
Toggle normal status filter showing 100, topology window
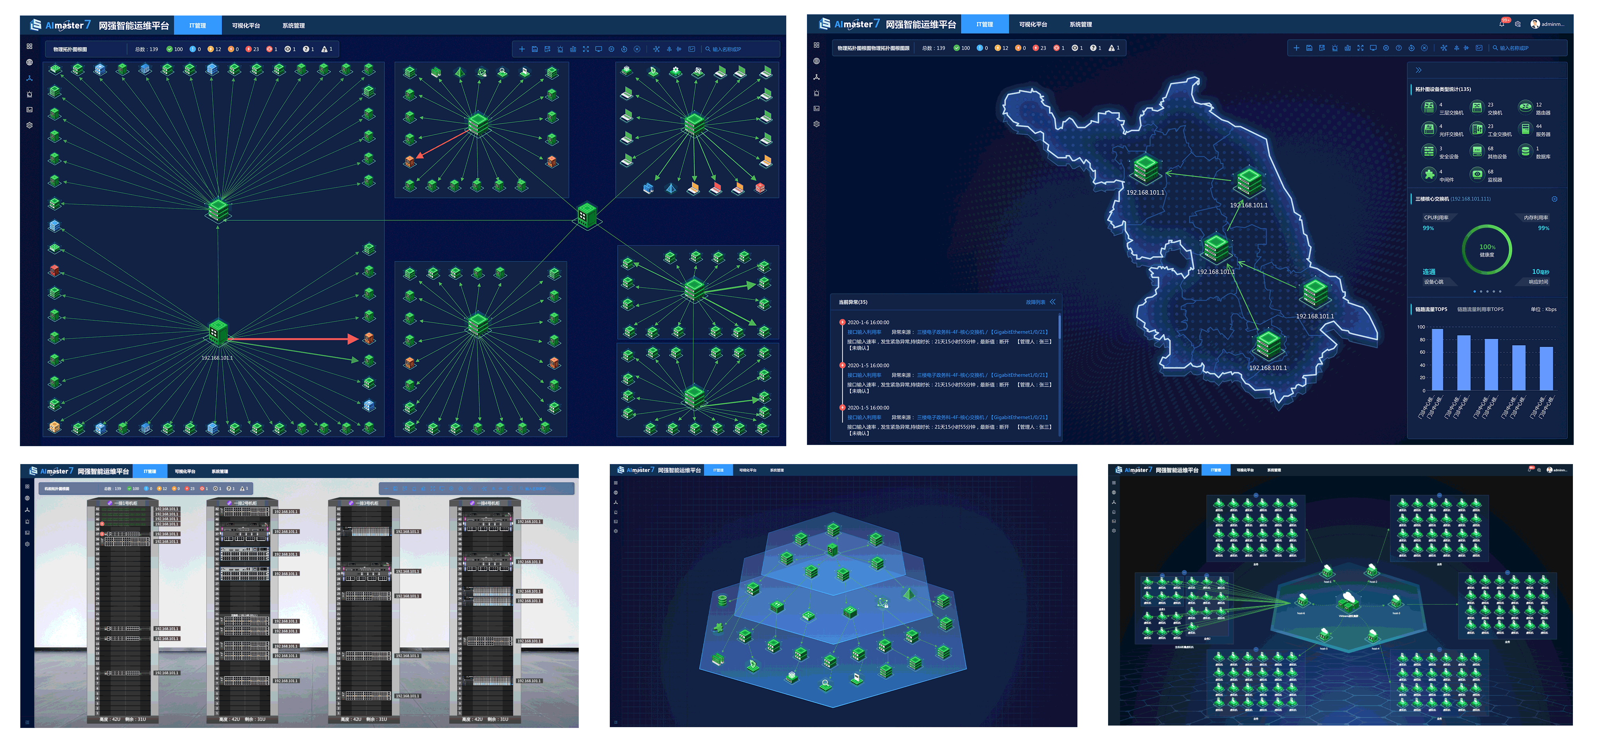pos(174,49)
